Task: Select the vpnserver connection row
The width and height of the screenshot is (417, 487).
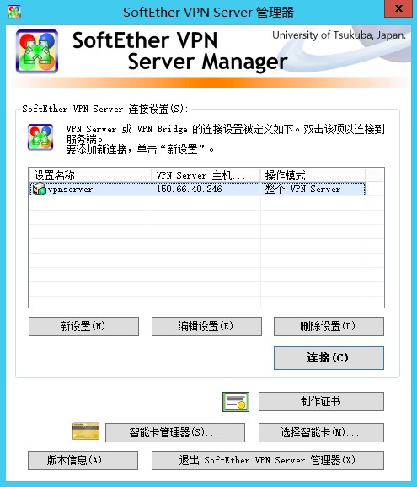Action: 197,189
